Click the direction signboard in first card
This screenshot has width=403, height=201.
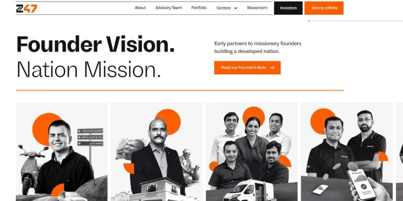click(90, 137)
